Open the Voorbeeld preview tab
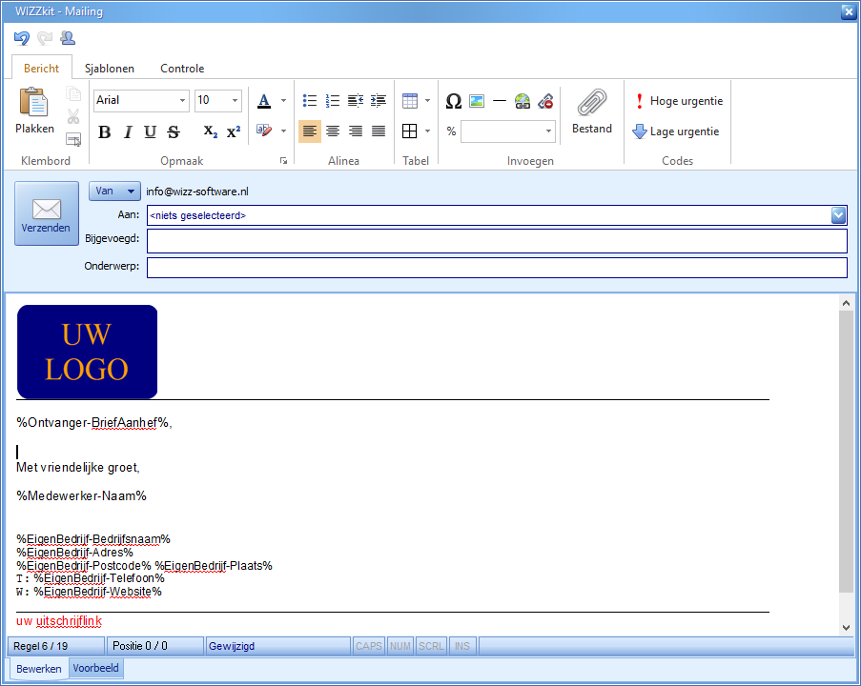 [x=95, y=668]
